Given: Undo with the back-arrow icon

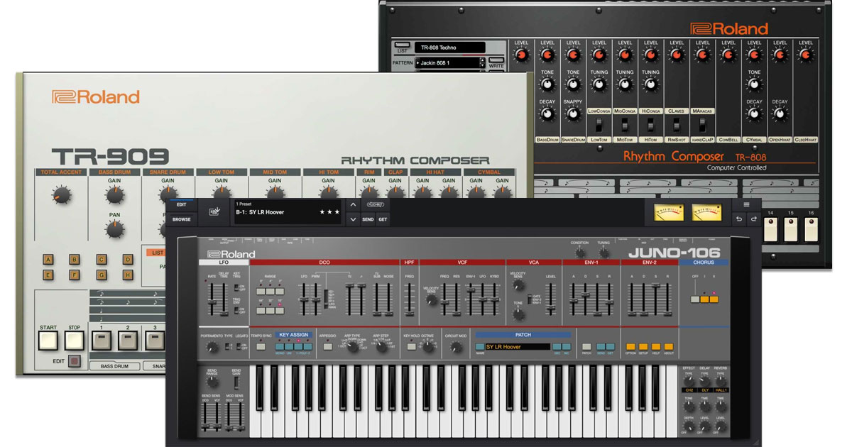Looking at the screenshot, I should pyautogui.click(x=739, y=219).
